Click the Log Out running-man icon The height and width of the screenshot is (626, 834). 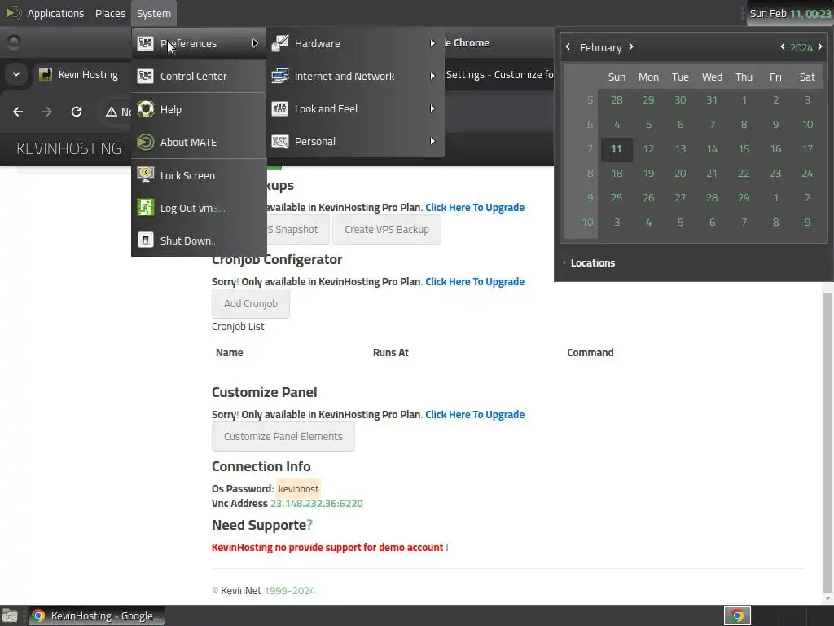[145, 208]
